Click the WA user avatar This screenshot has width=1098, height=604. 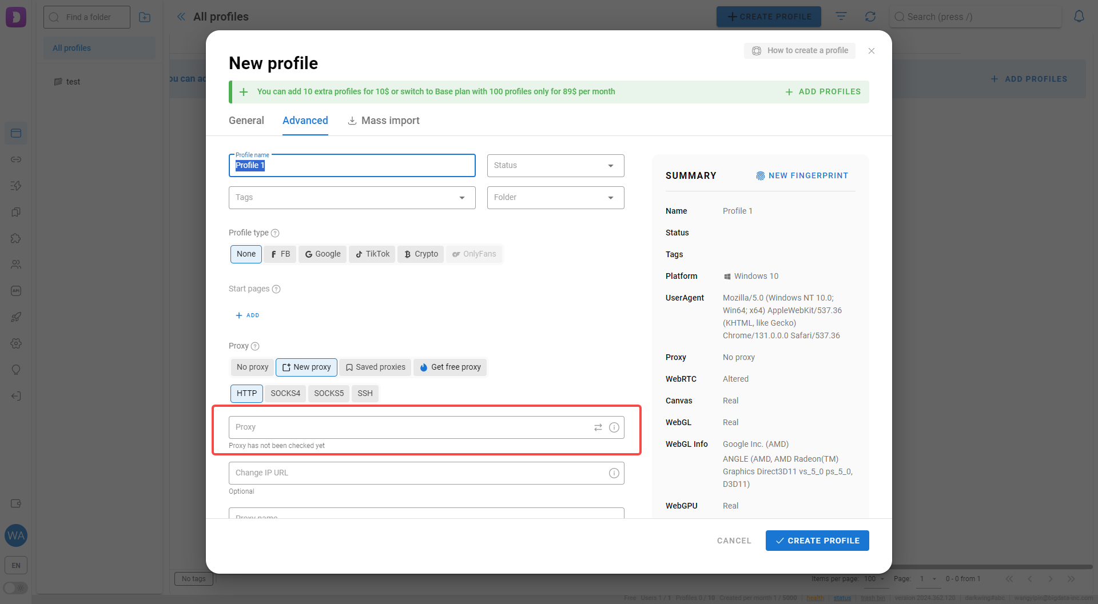point(16,535)
